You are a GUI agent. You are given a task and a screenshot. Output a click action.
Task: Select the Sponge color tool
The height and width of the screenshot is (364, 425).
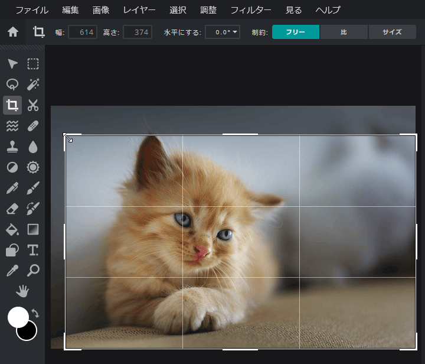pos(33,167)
